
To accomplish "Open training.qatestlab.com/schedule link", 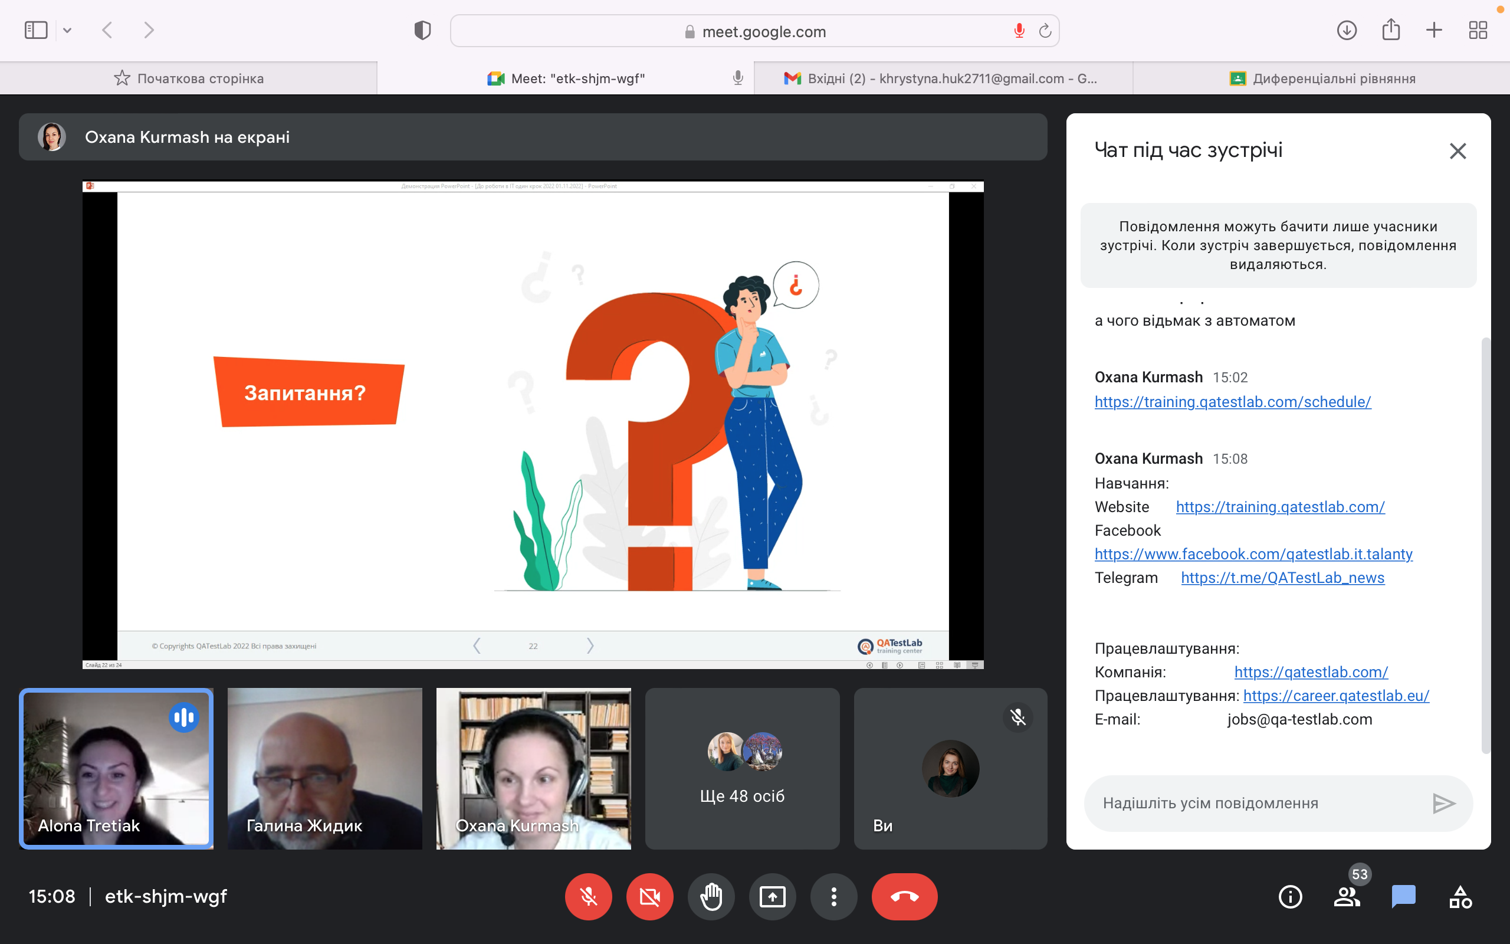I will click(x=1232, y=401).
